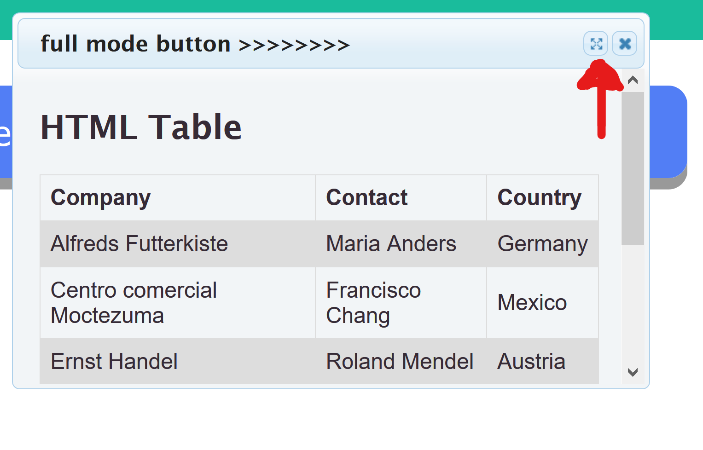Click the Germany country cell
This screenshot has width=703, height=450.
(542, 244)
